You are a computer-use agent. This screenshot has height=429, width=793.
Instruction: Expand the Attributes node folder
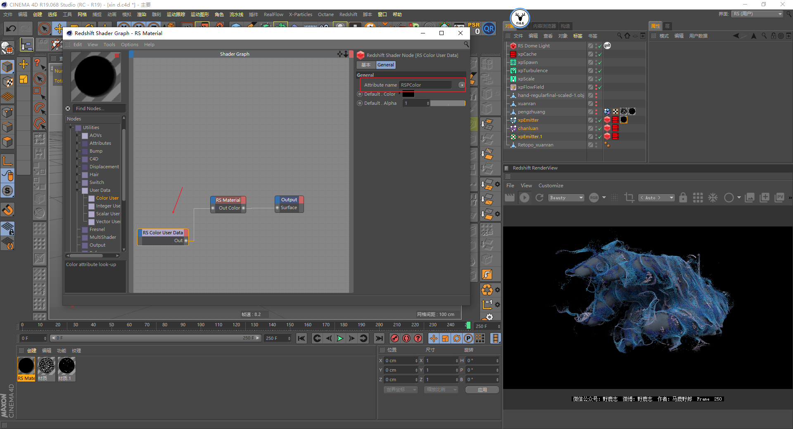77,143
